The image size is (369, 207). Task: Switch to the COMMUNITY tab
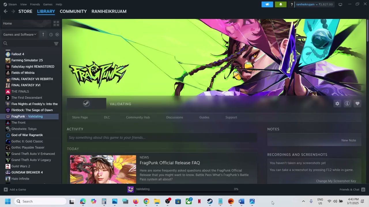(x=73, y=11)
